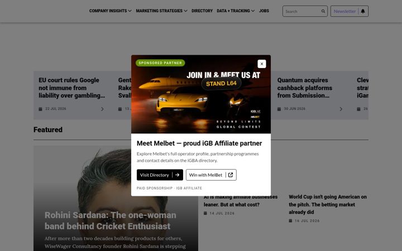
Task: Open World Cup isn't going American article
Action: pos(328,204)
